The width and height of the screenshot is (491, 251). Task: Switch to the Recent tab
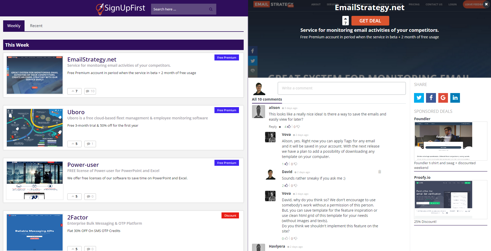[36, 26]
